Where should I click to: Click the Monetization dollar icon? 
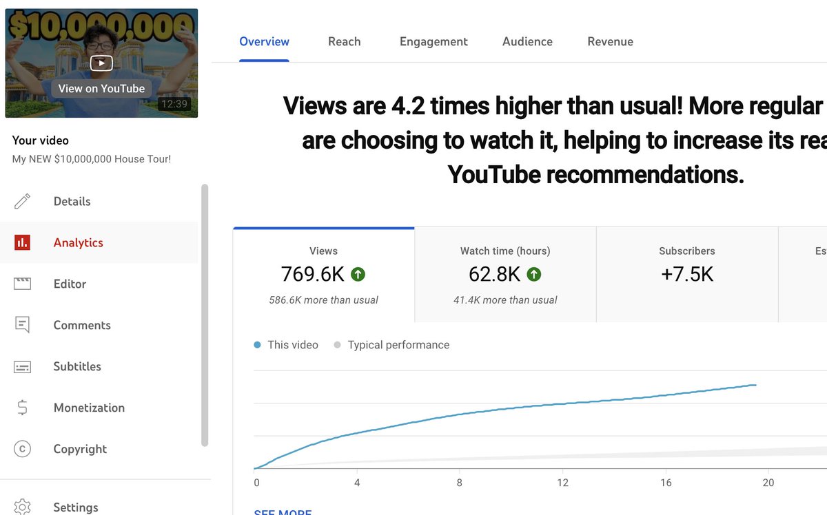pos(22,408)
